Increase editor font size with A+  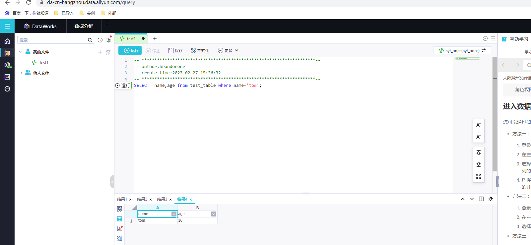point(479,125)
